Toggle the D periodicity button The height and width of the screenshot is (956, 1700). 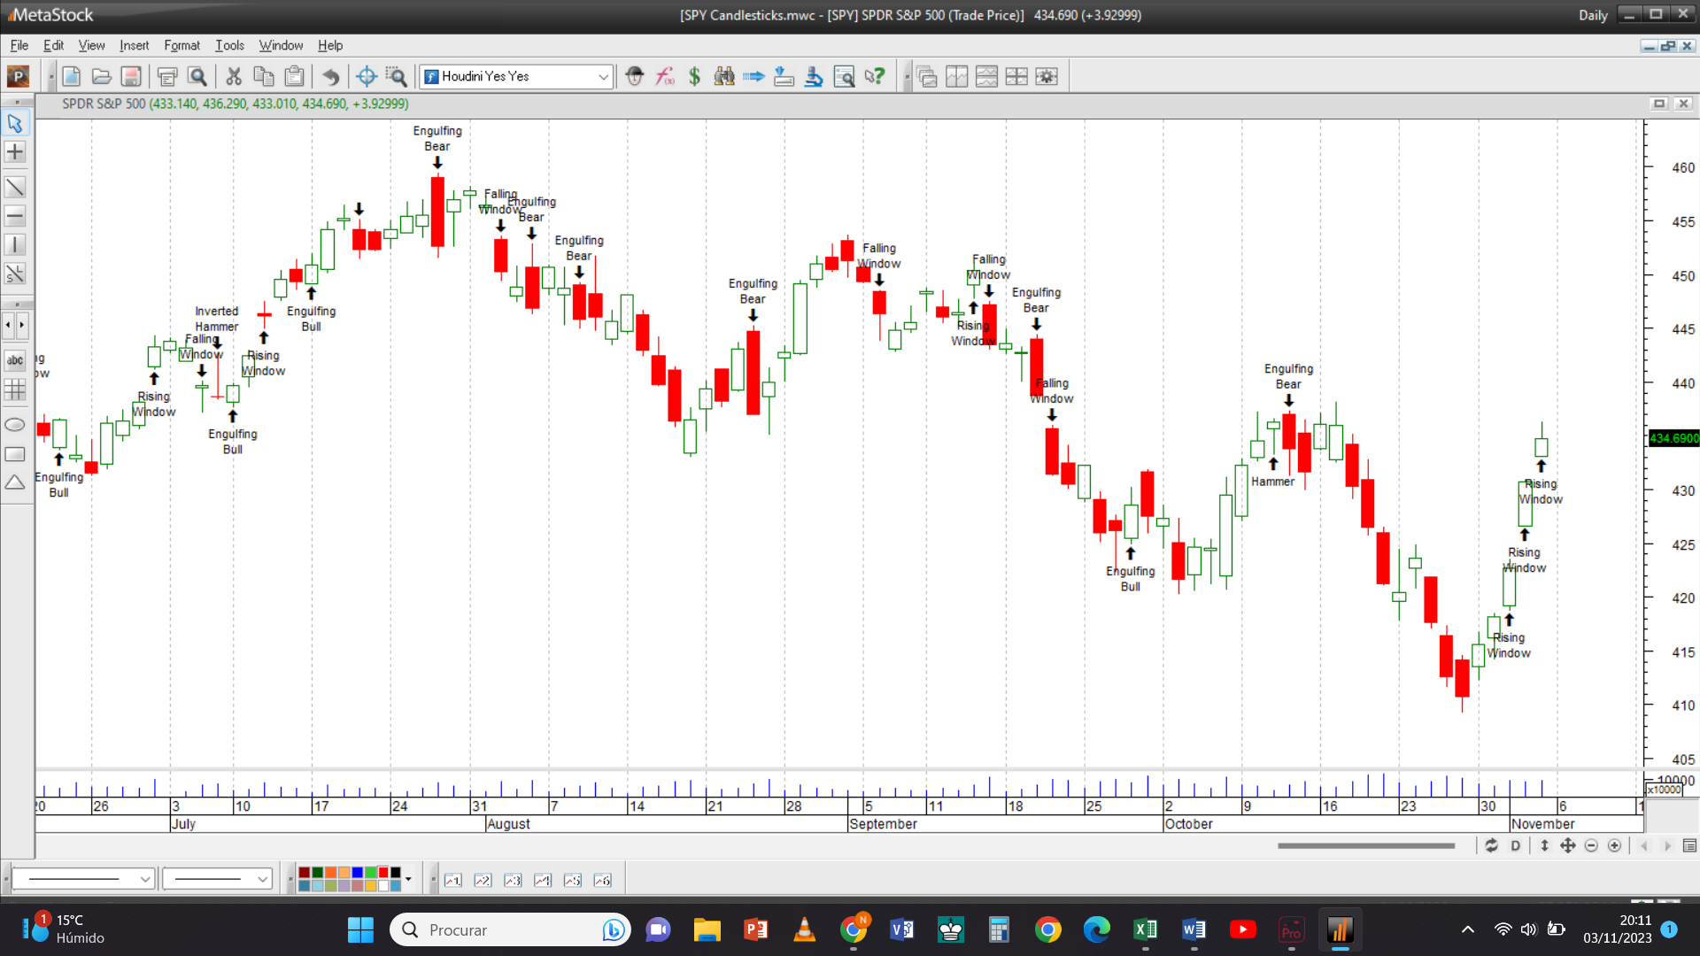click(1515, 846)
